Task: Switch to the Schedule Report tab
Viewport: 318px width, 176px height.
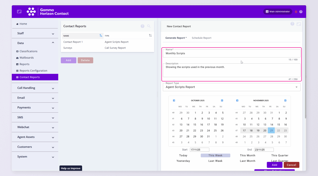Action: click(201, 38)
